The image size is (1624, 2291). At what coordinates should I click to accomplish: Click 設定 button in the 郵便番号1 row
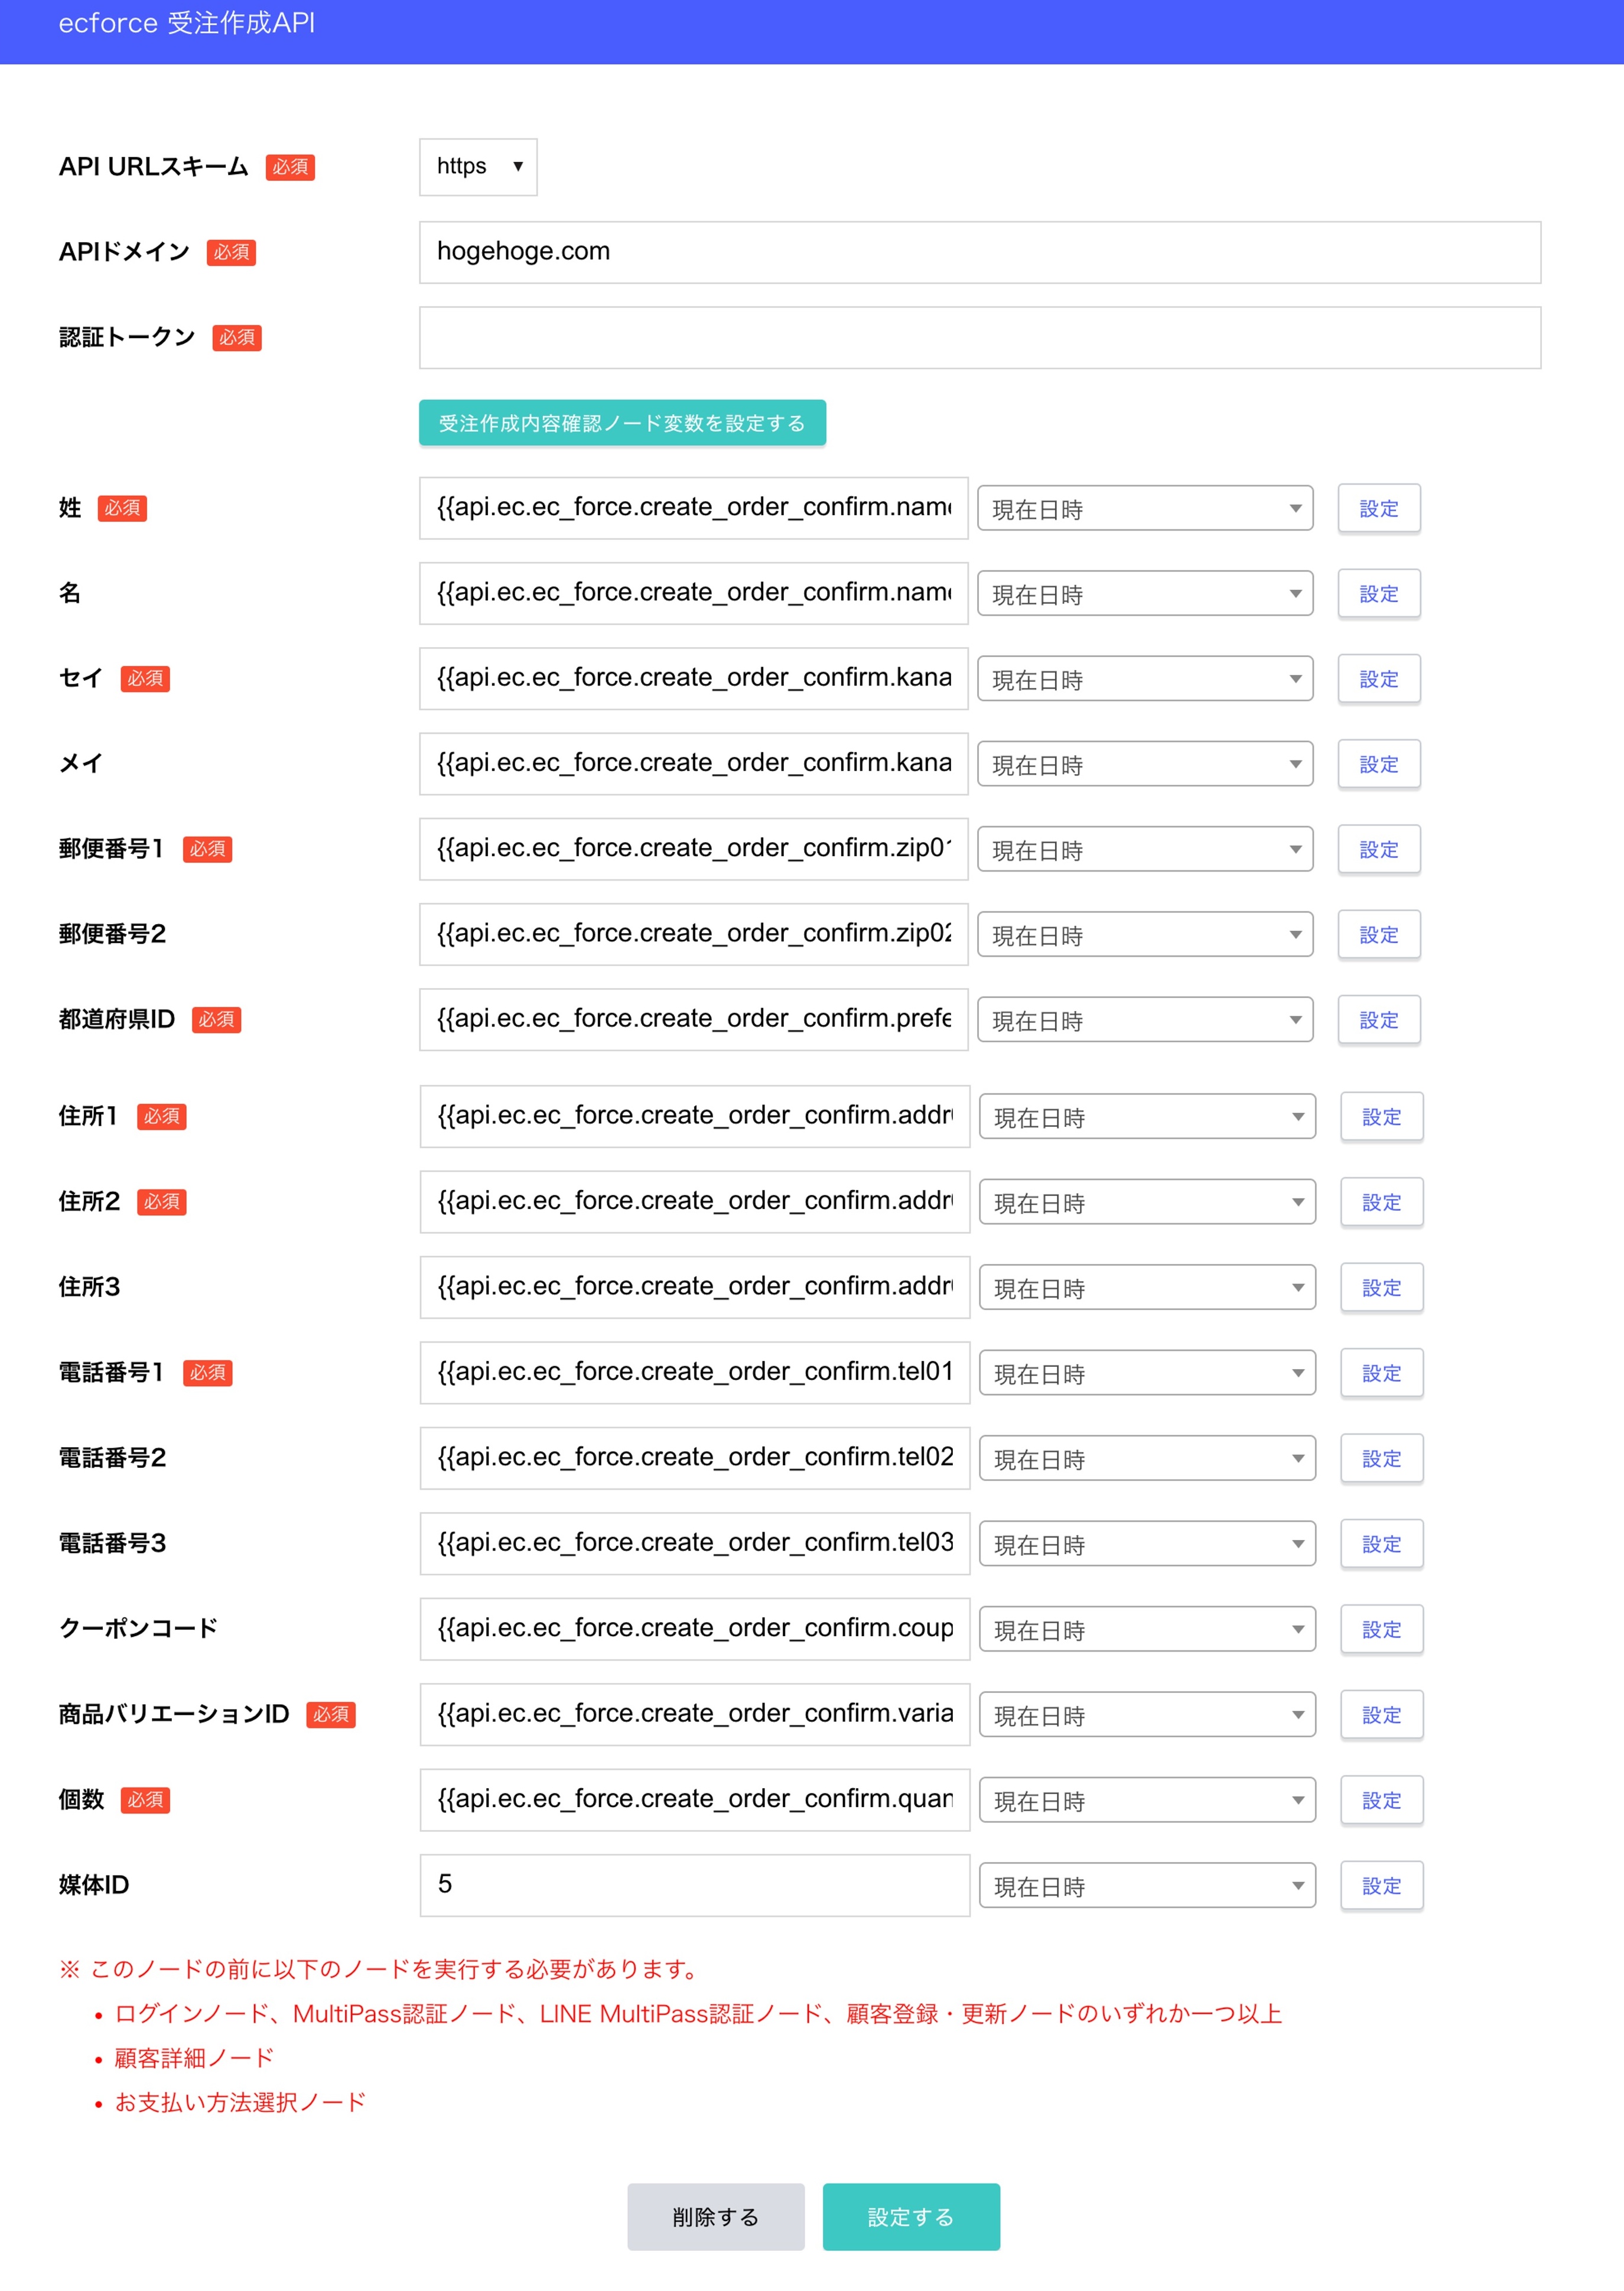[1379, 850]
